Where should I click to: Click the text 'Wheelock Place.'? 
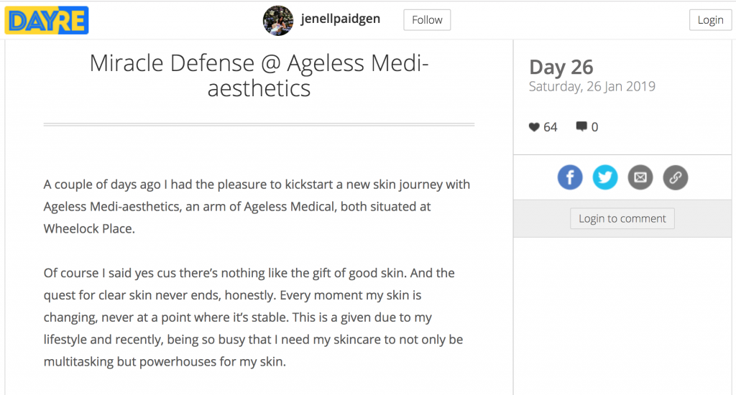tap(89, 228)
